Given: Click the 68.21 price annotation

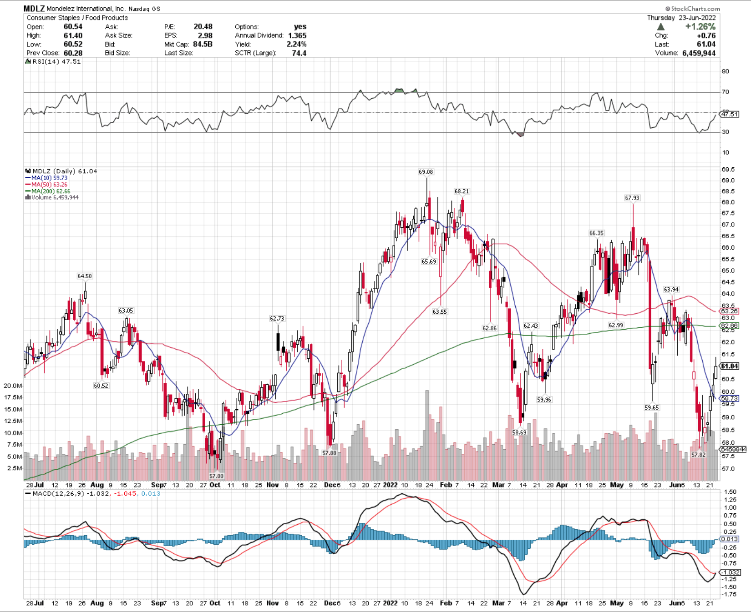Looking at the screenshot, I should 462,191.
